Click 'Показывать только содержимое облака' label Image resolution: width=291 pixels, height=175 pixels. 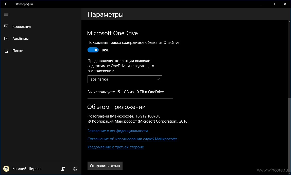133,42
